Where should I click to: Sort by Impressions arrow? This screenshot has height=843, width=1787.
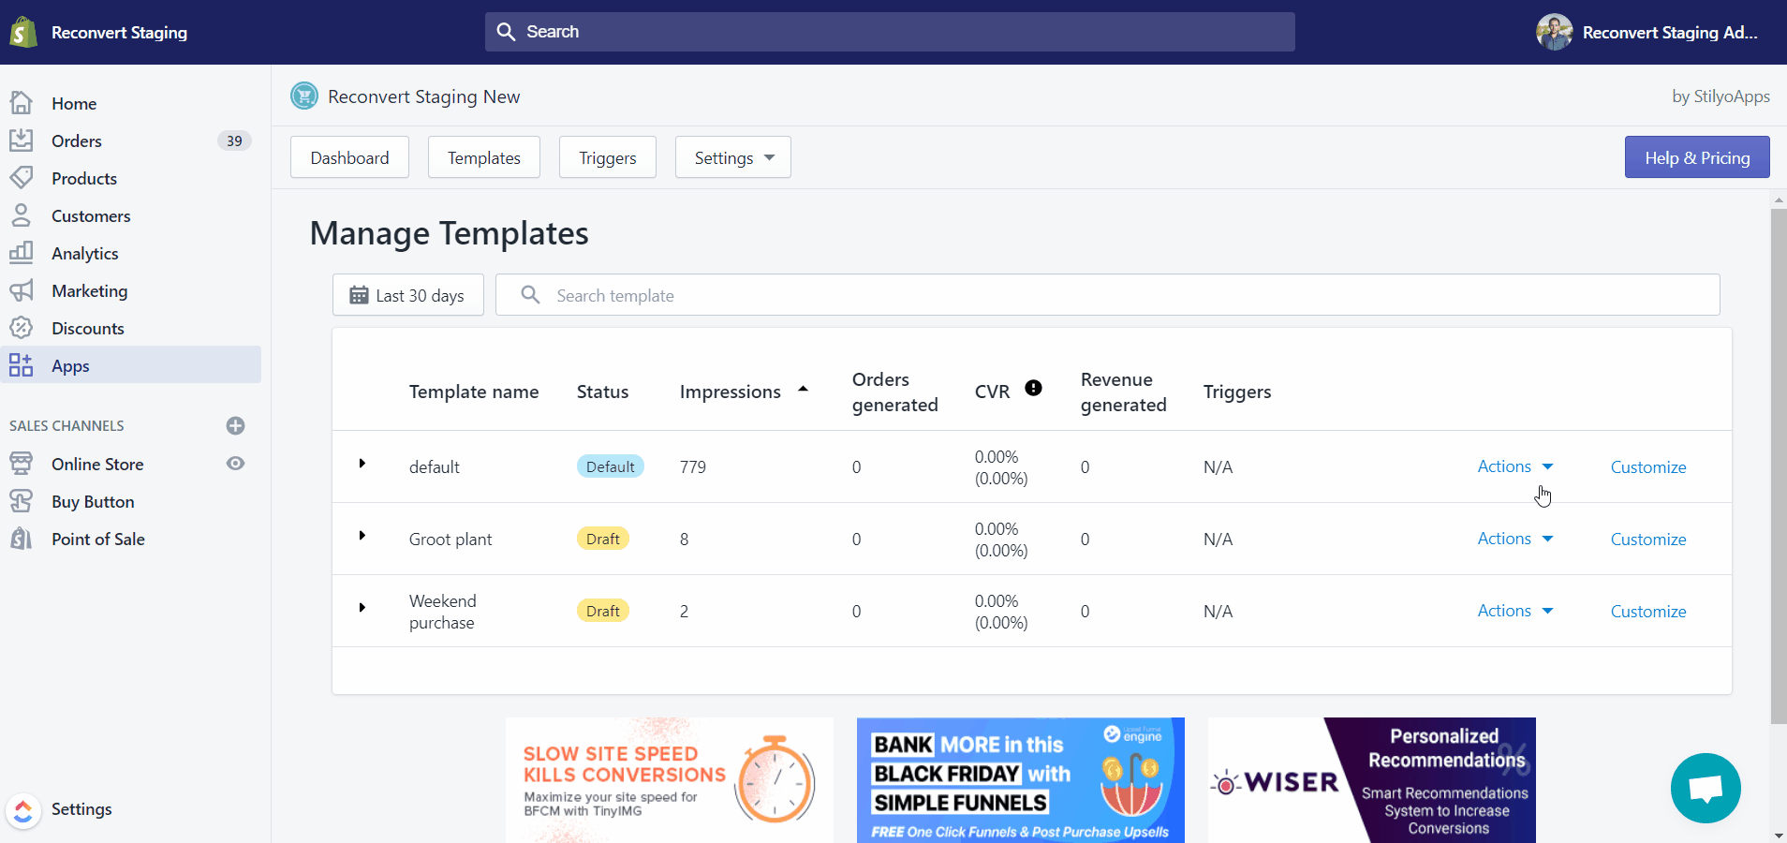803,390
